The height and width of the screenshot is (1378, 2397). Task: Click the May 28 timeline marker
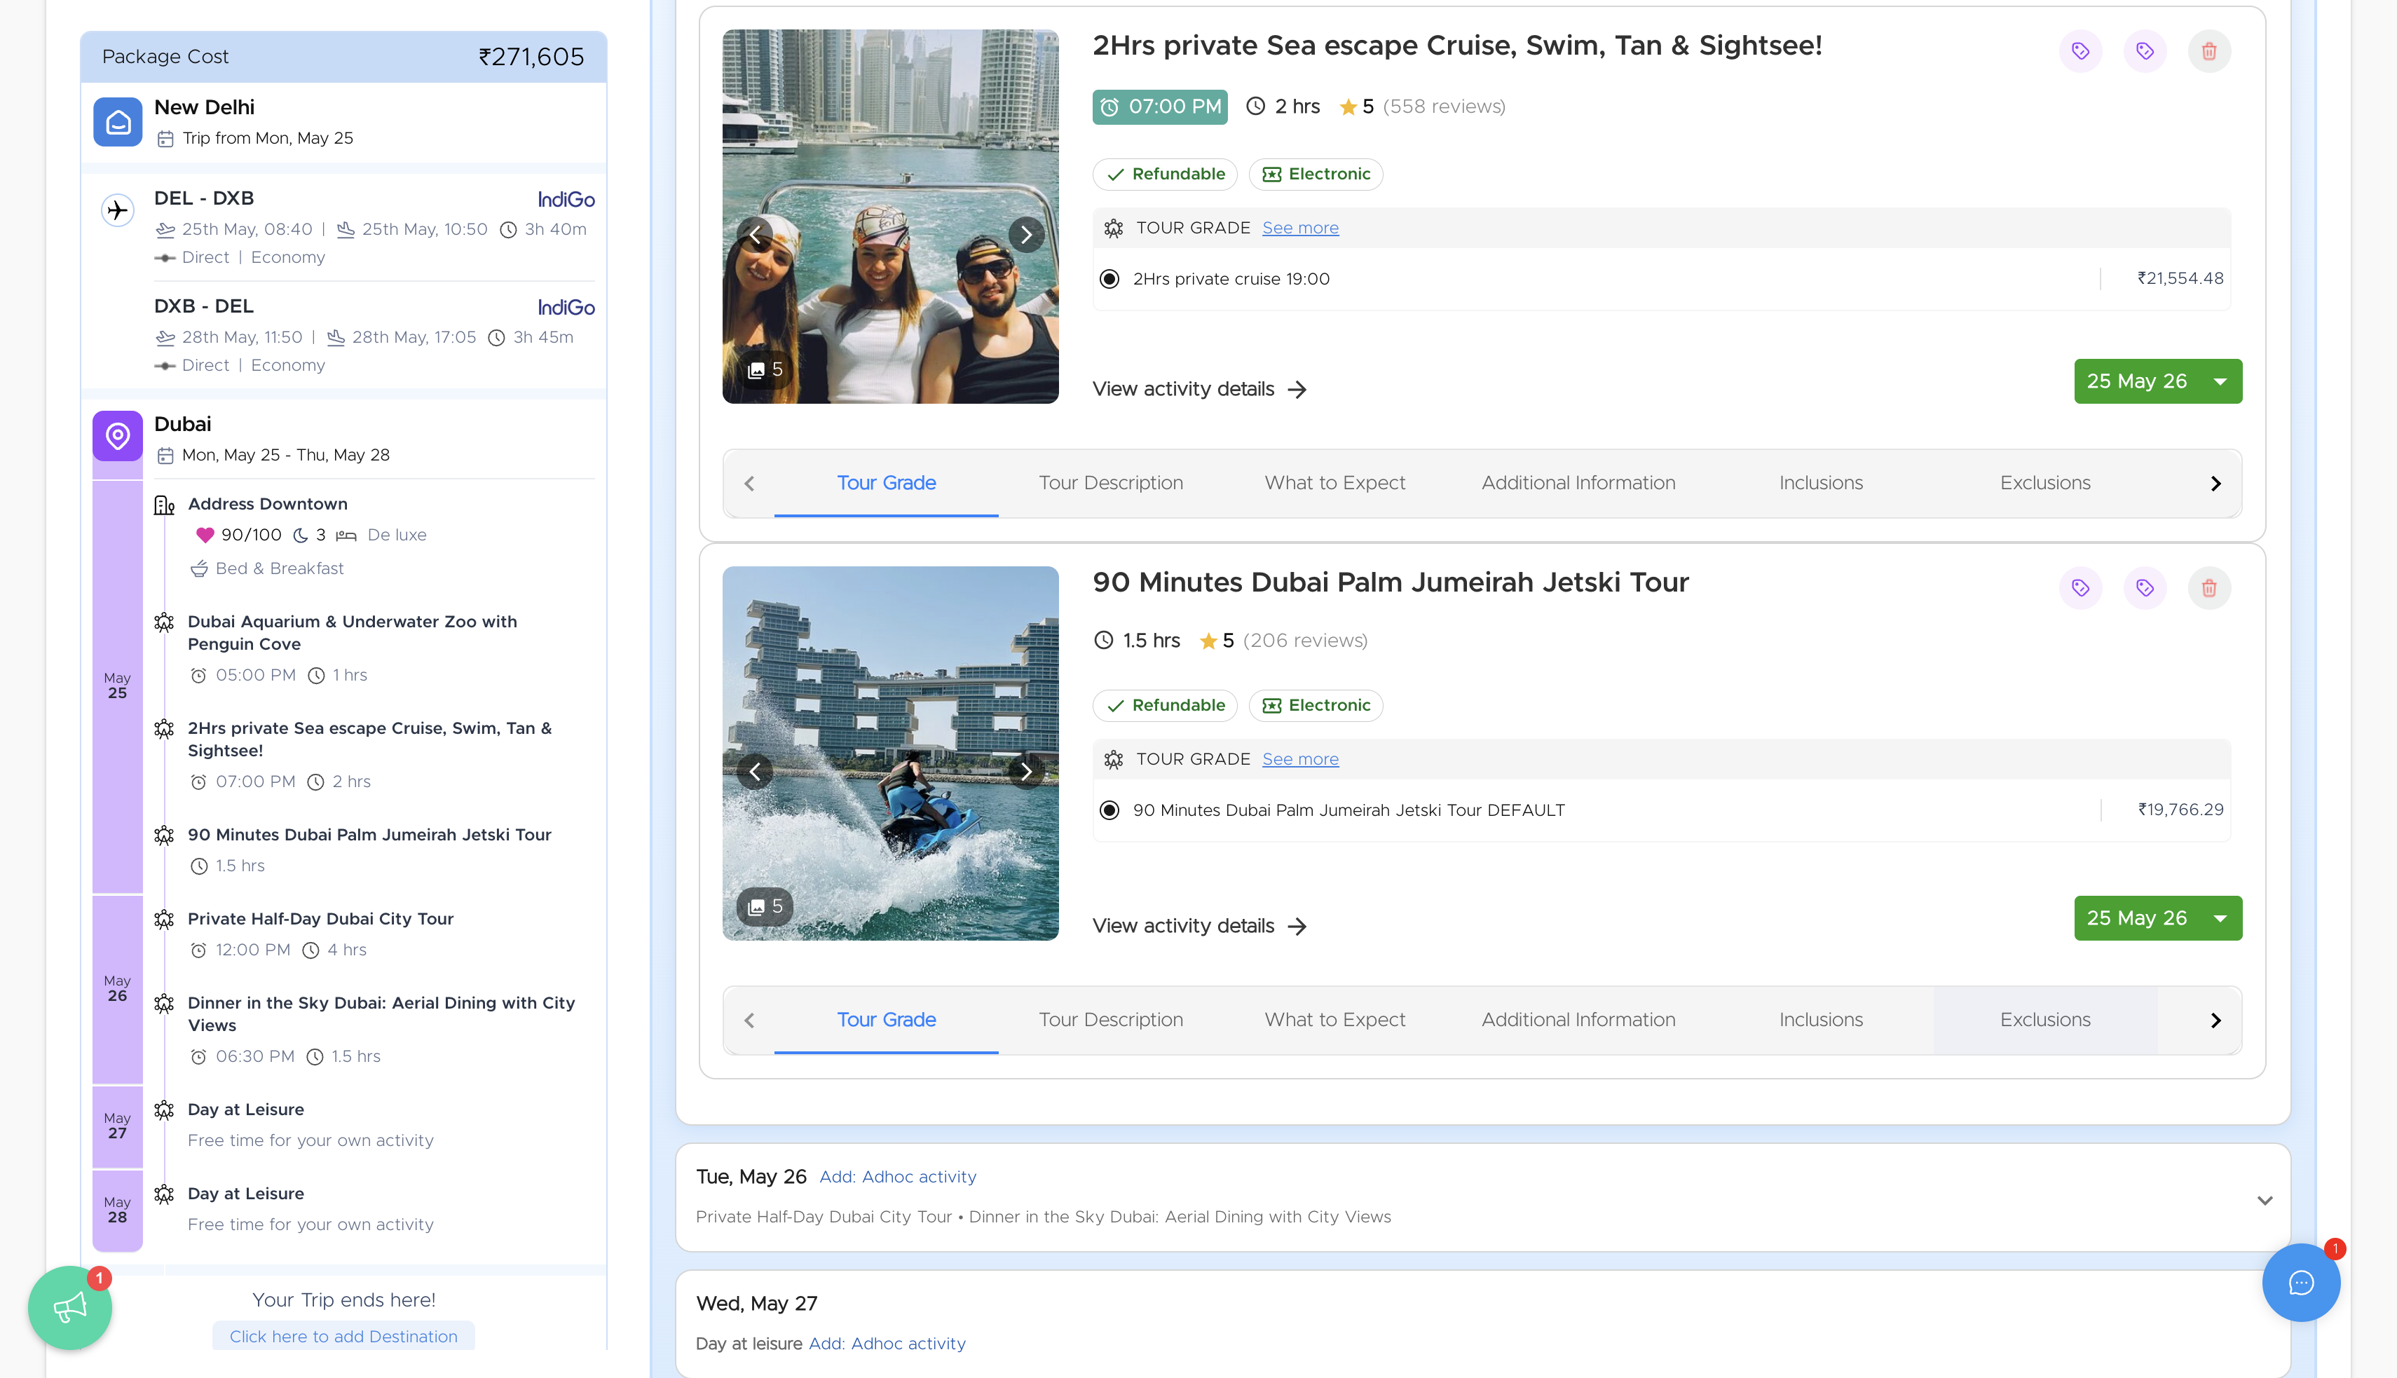117,1210
